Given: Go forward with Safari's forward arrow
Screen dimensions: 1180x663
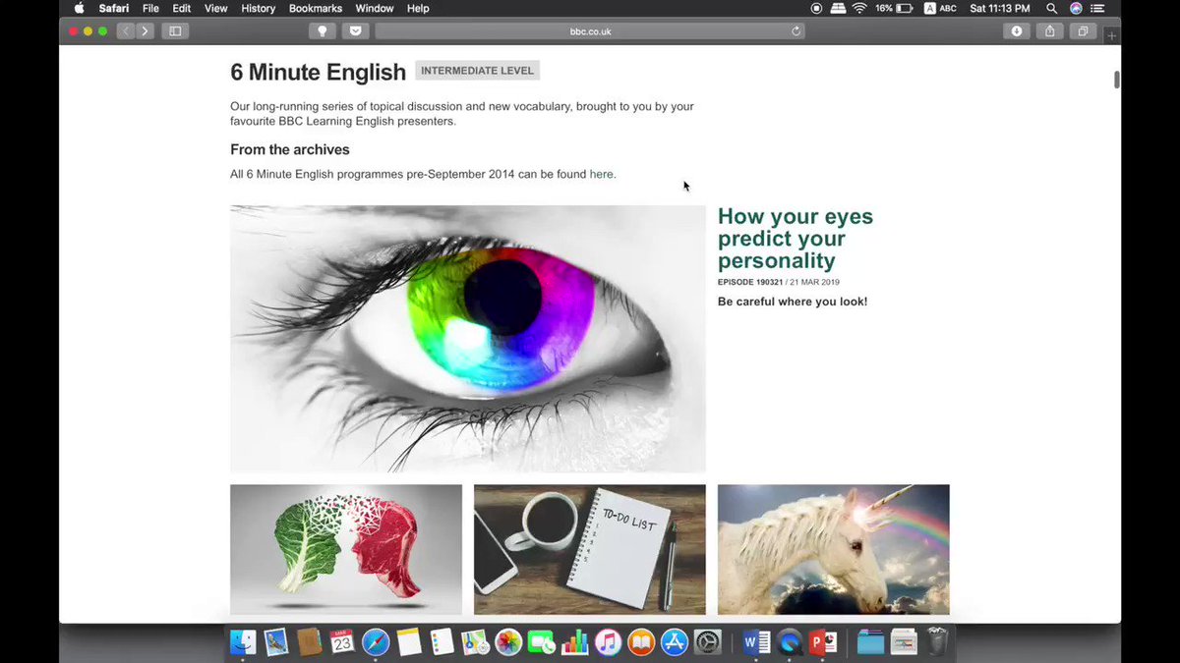Looking at the screenshot, I should click(x=146, y=31).
